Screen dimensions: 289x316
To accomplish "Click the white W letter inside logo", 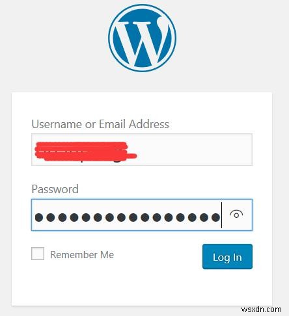I will tap(142, 41).
